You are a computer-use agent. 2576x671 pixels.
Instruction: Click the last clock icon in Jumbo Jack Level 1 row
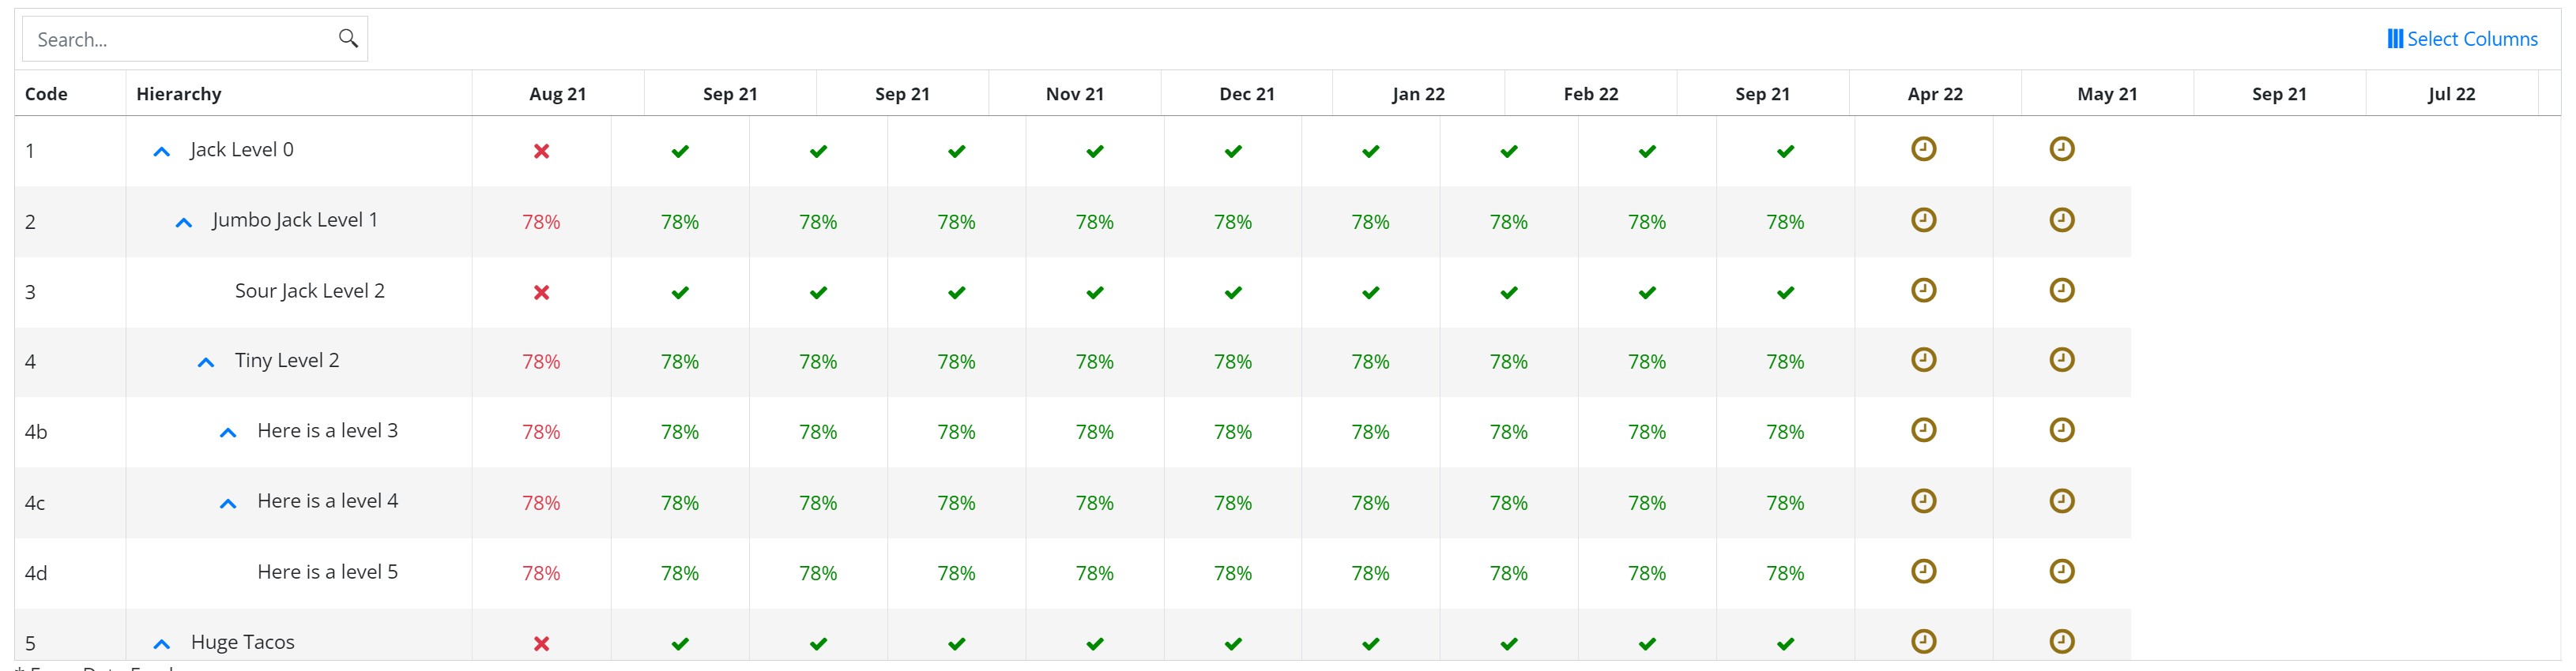point(2061,221)
